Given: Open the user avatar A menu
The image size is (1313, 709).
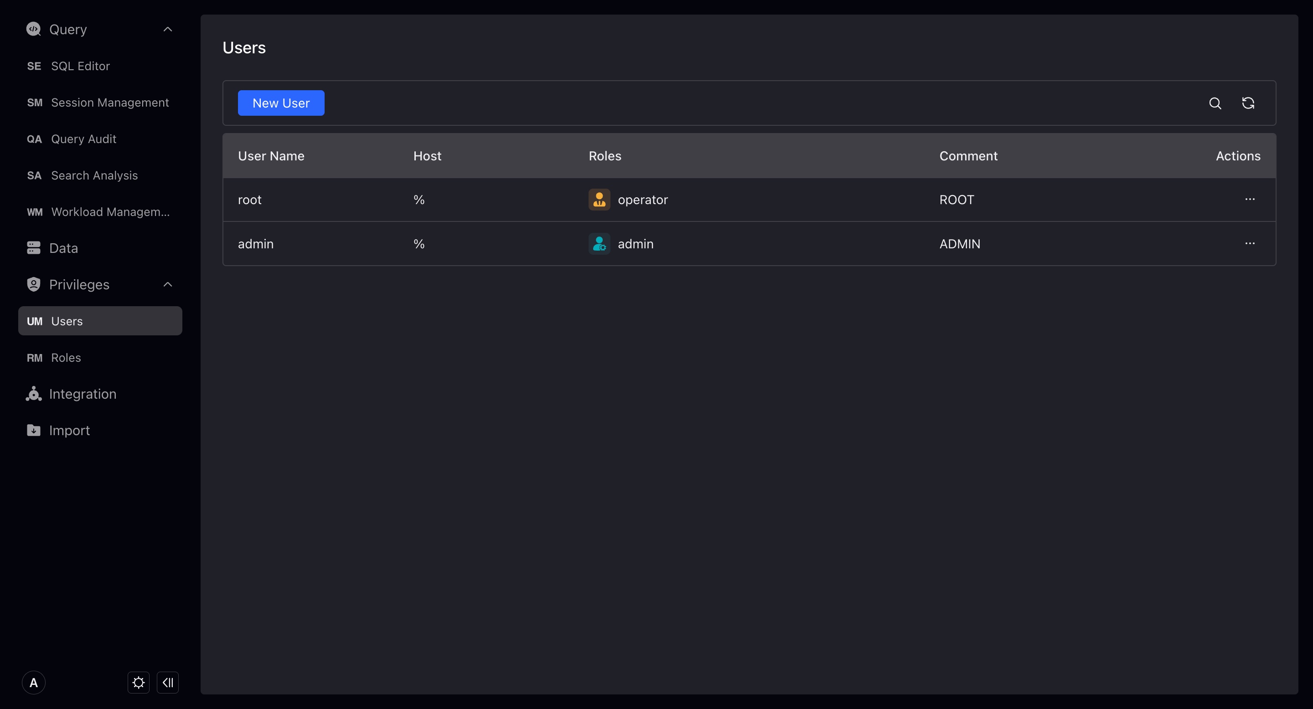Looking at the screenshot, I should point(34,683).
